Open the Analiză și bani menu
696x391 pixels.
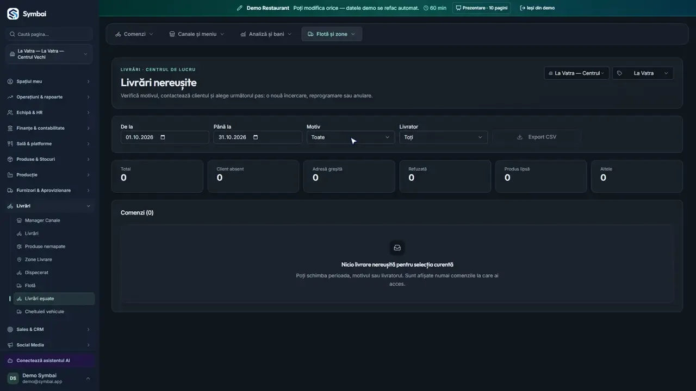coord(266,34)
